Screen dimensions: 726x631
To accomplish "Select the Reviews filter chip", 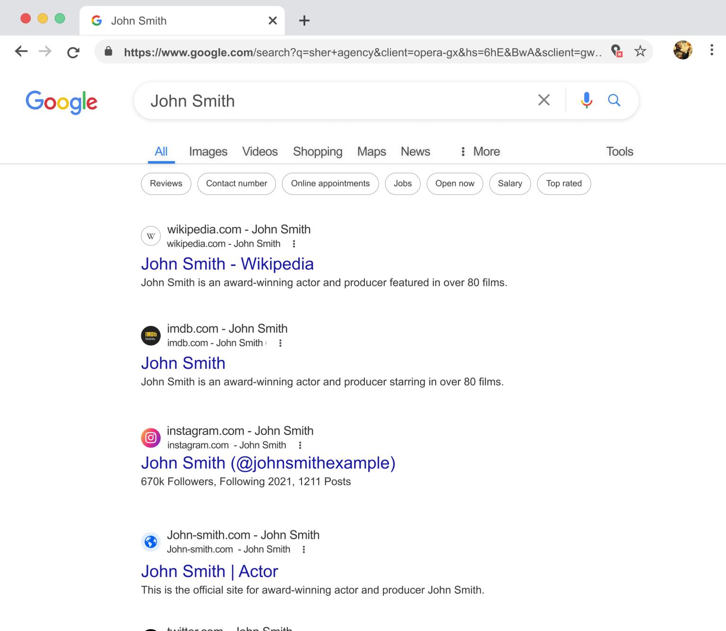I will click(x=166, y=184).
